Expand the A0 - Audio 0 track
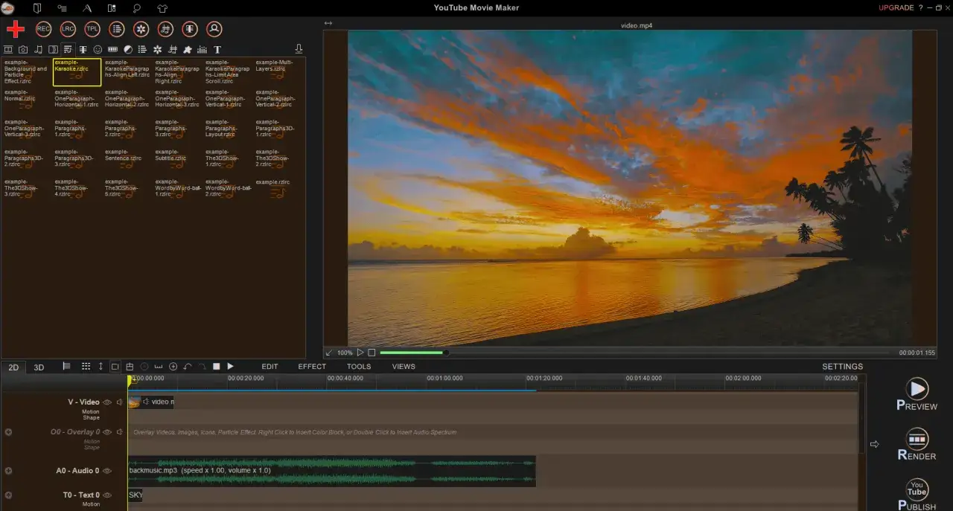 7,471
